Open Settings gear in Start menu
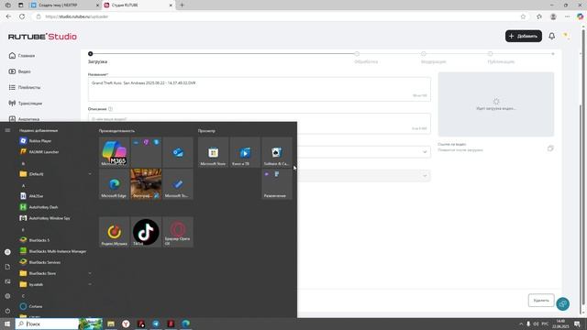 click(x=7, y=296)
